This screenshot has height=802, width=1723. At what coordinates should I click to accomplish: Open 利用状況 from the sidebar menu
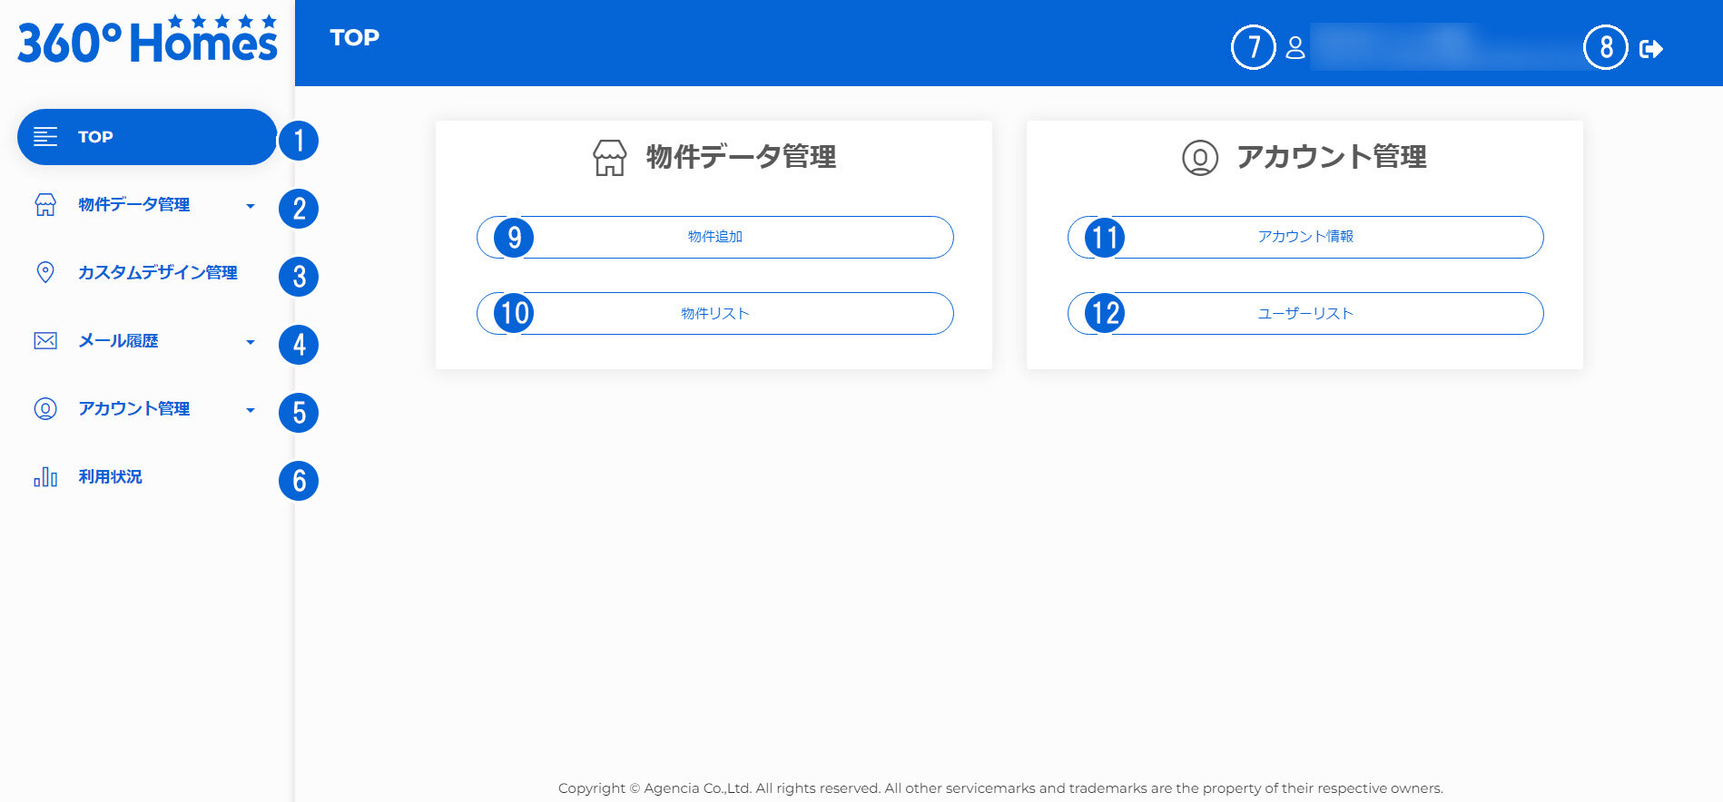110,477
